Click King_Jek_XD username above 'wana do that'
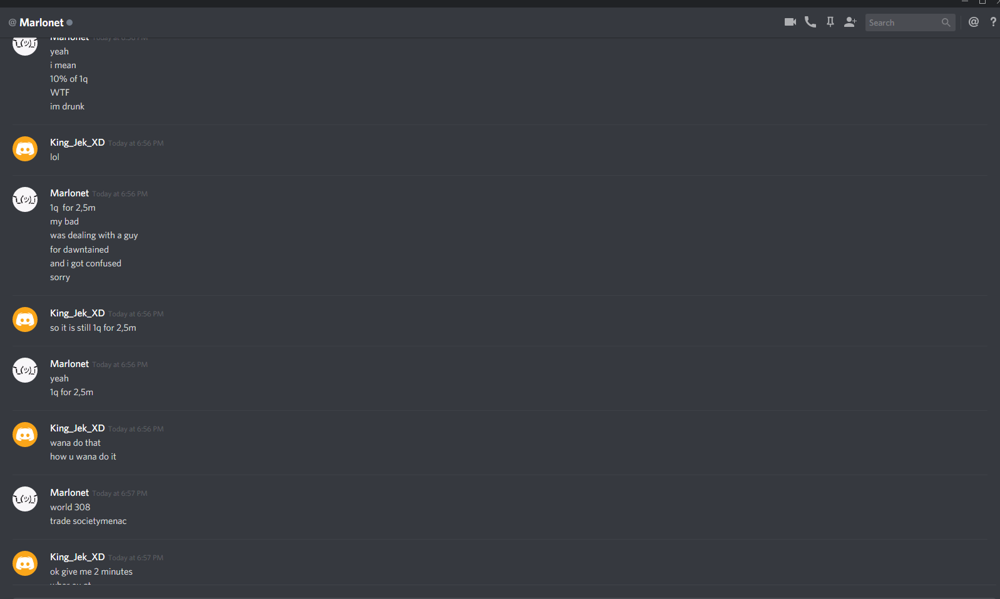This screenshot has width=1000, height=599. point(78,428)
